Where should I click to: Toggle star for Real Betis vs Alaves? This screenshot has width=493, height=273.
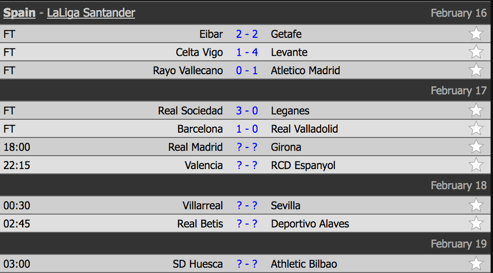coord(476,223)
